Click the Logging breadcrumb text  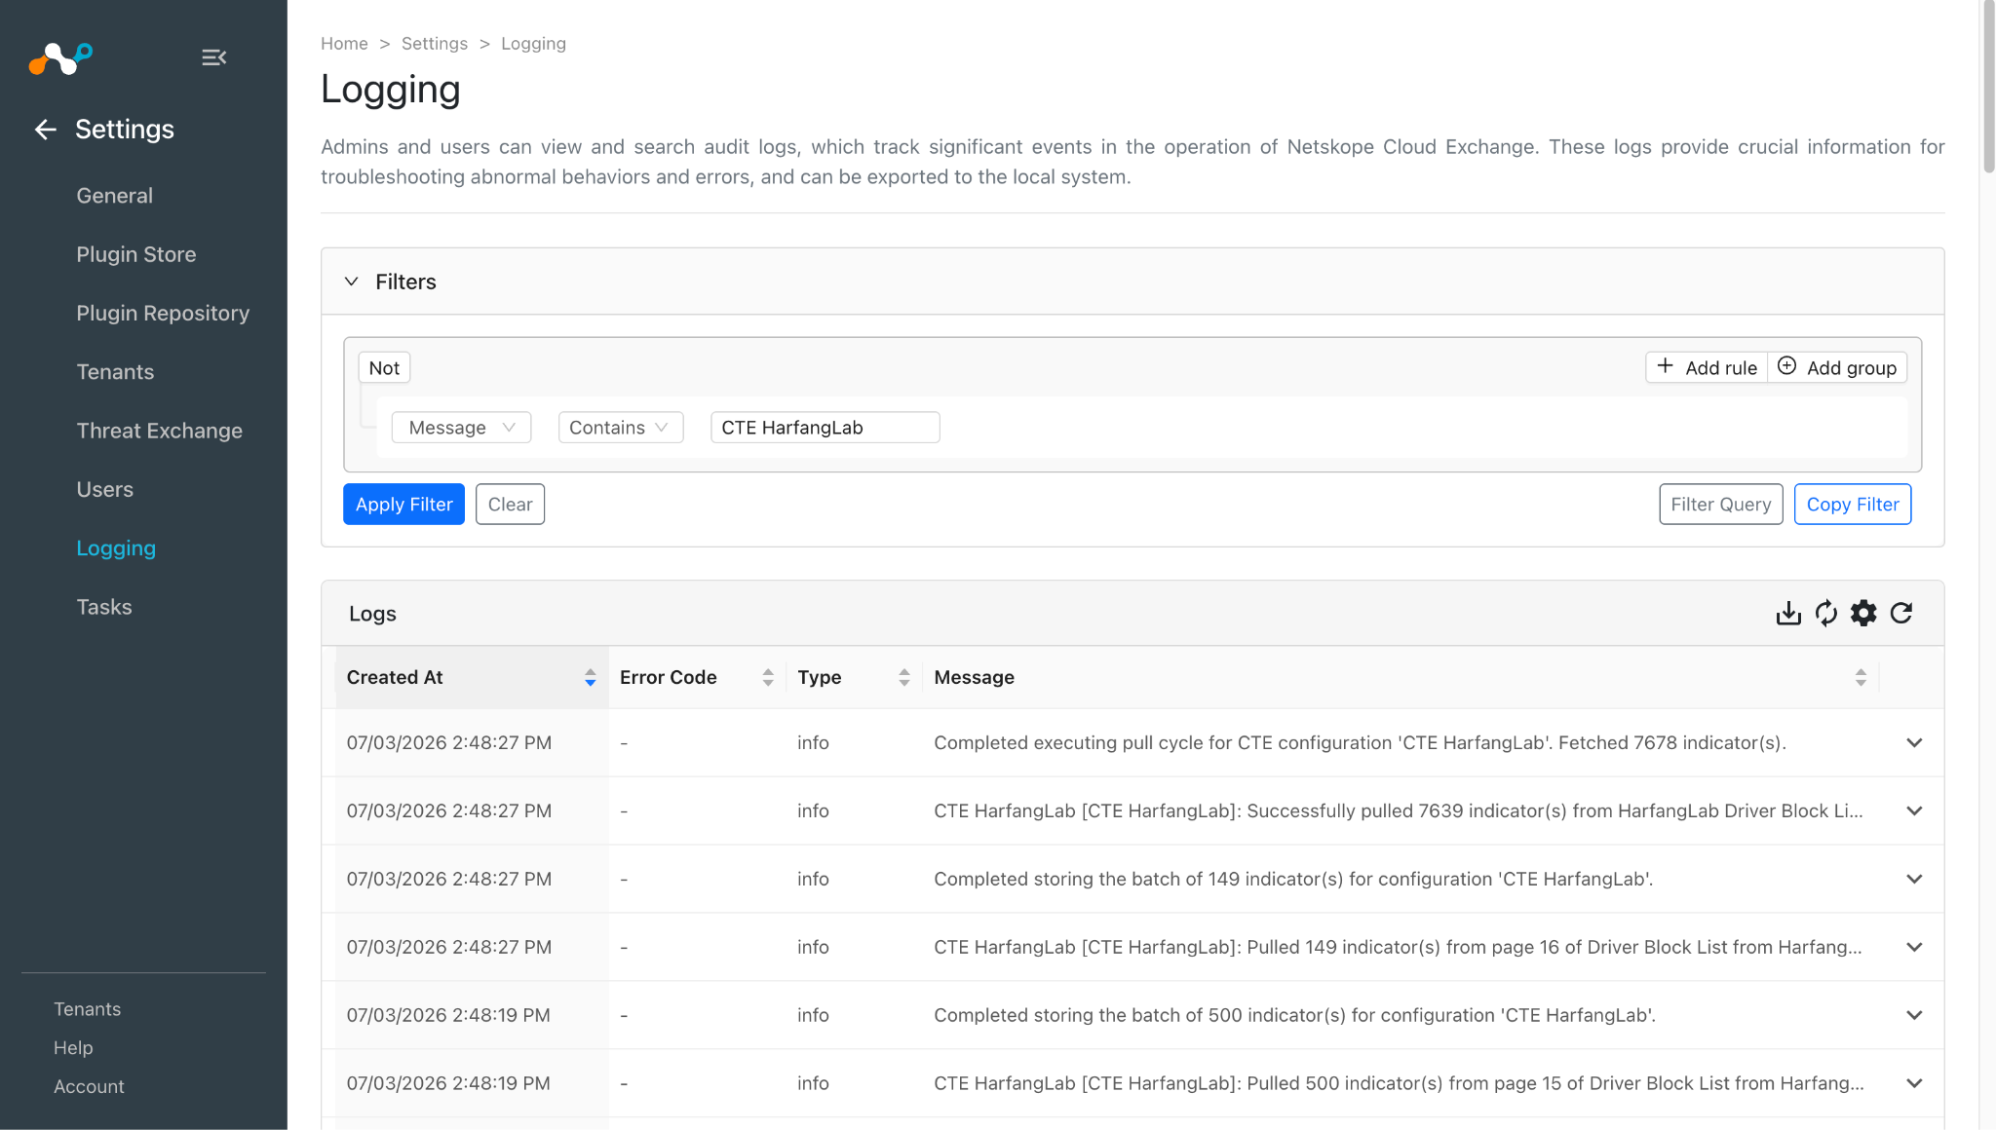click(x=533, y=44)
